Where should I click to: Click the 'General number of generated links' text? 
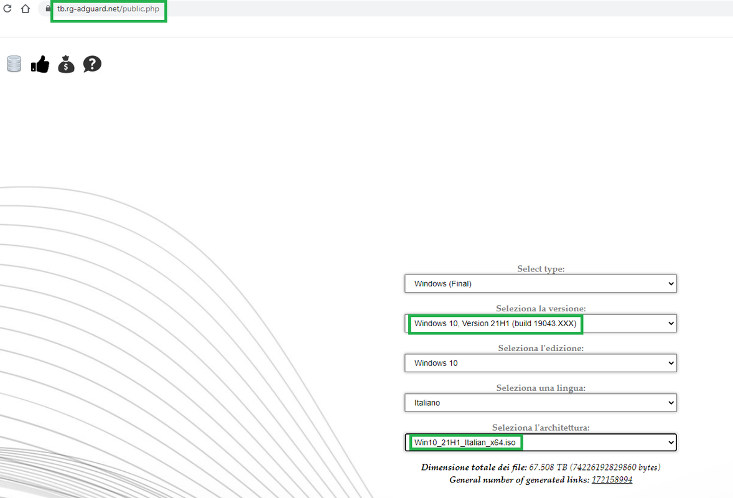pos(518,480)
